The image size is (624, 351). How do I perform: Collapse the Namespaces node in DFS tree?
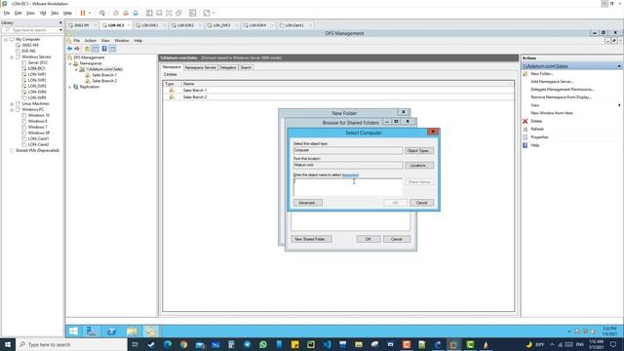pos(70,63)
